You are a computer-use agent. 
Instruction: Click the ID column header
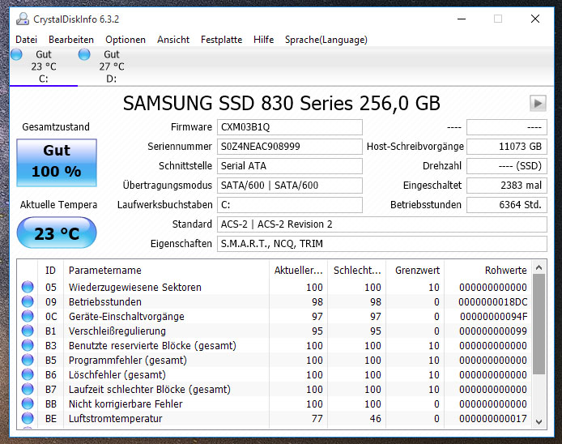[50, 270]
